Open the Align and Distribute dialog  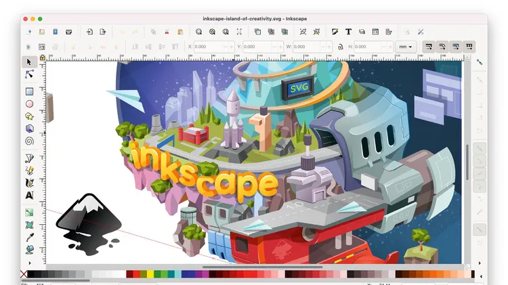389,32
